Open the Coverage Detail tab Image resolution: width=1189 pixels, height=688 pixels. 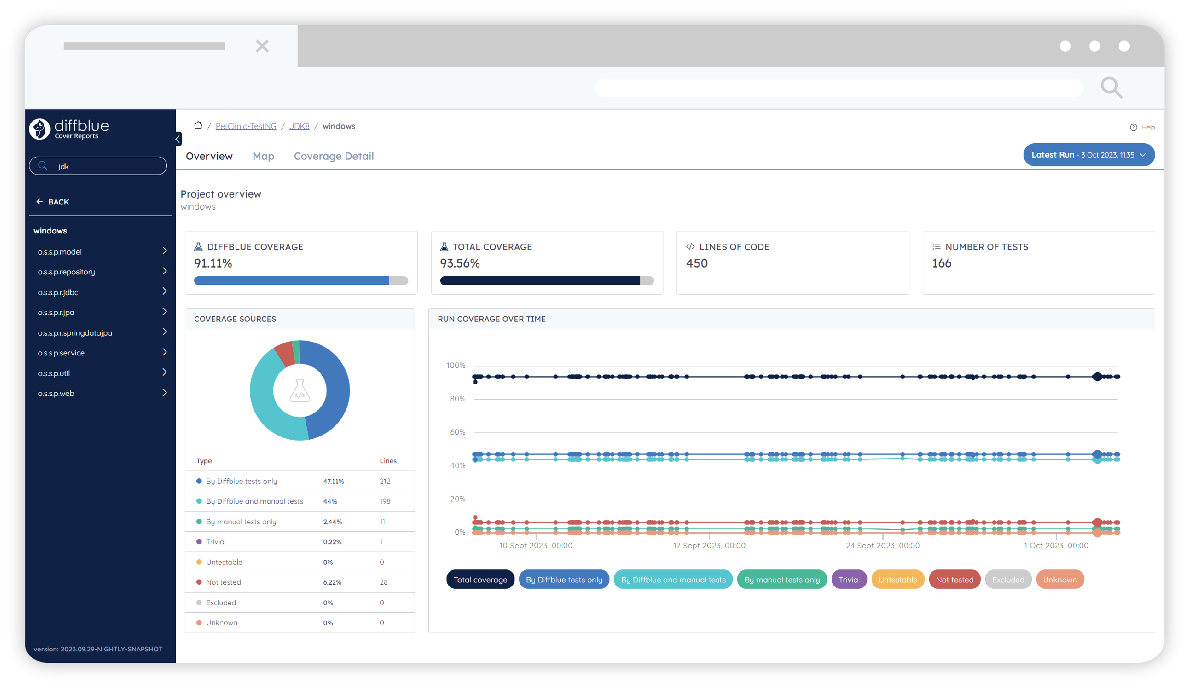click(334, 156)
